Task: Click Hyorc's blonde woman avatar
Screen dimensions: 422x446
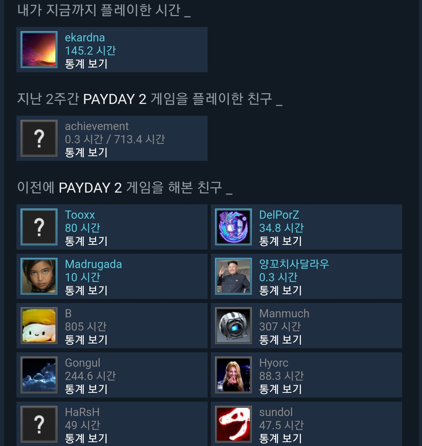Action: 233,375
